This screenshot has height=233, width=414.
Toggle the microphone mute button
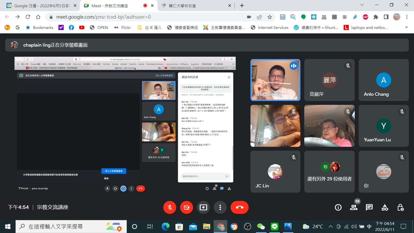pos(170,207)
